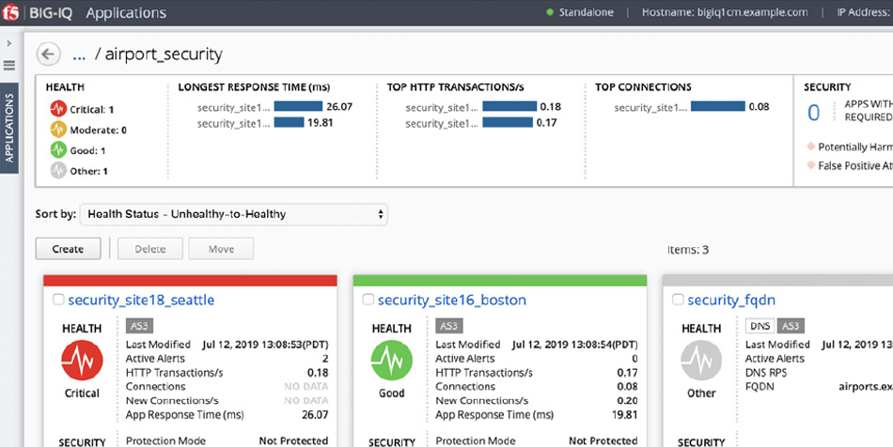Click the airports.ex FQDN value
893x447 pixels.
pyautogui.click(x=865, y=387)
